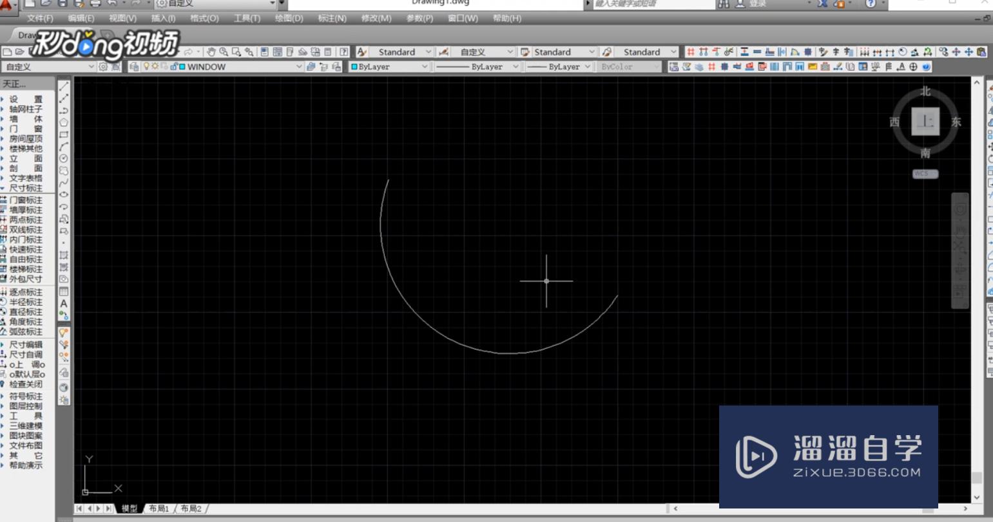The height and width of the screenshot is (522, 993).
Task: Open the 自定义 workspace dropdown beside the gear
Action: pyautogui.click(x=91, y=66)
